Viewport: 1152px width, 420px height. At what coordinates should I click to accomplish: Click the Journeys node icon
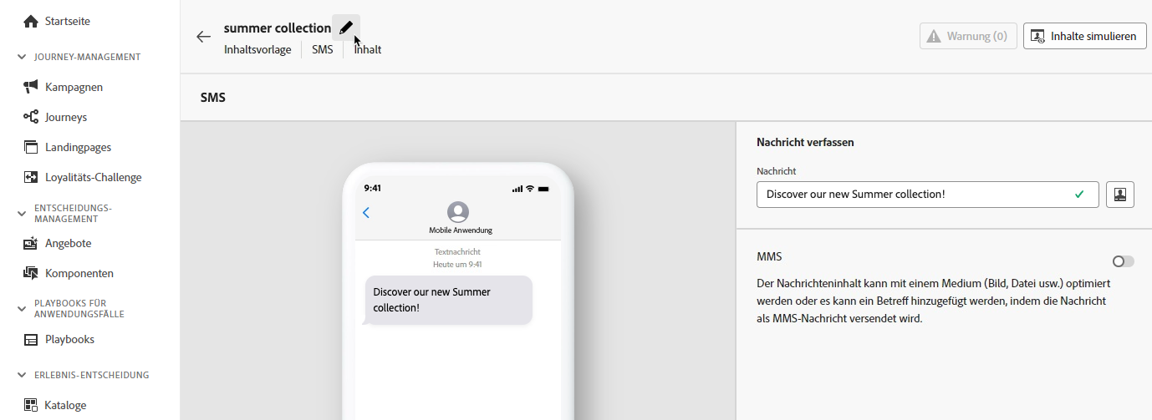click(31, 117)
